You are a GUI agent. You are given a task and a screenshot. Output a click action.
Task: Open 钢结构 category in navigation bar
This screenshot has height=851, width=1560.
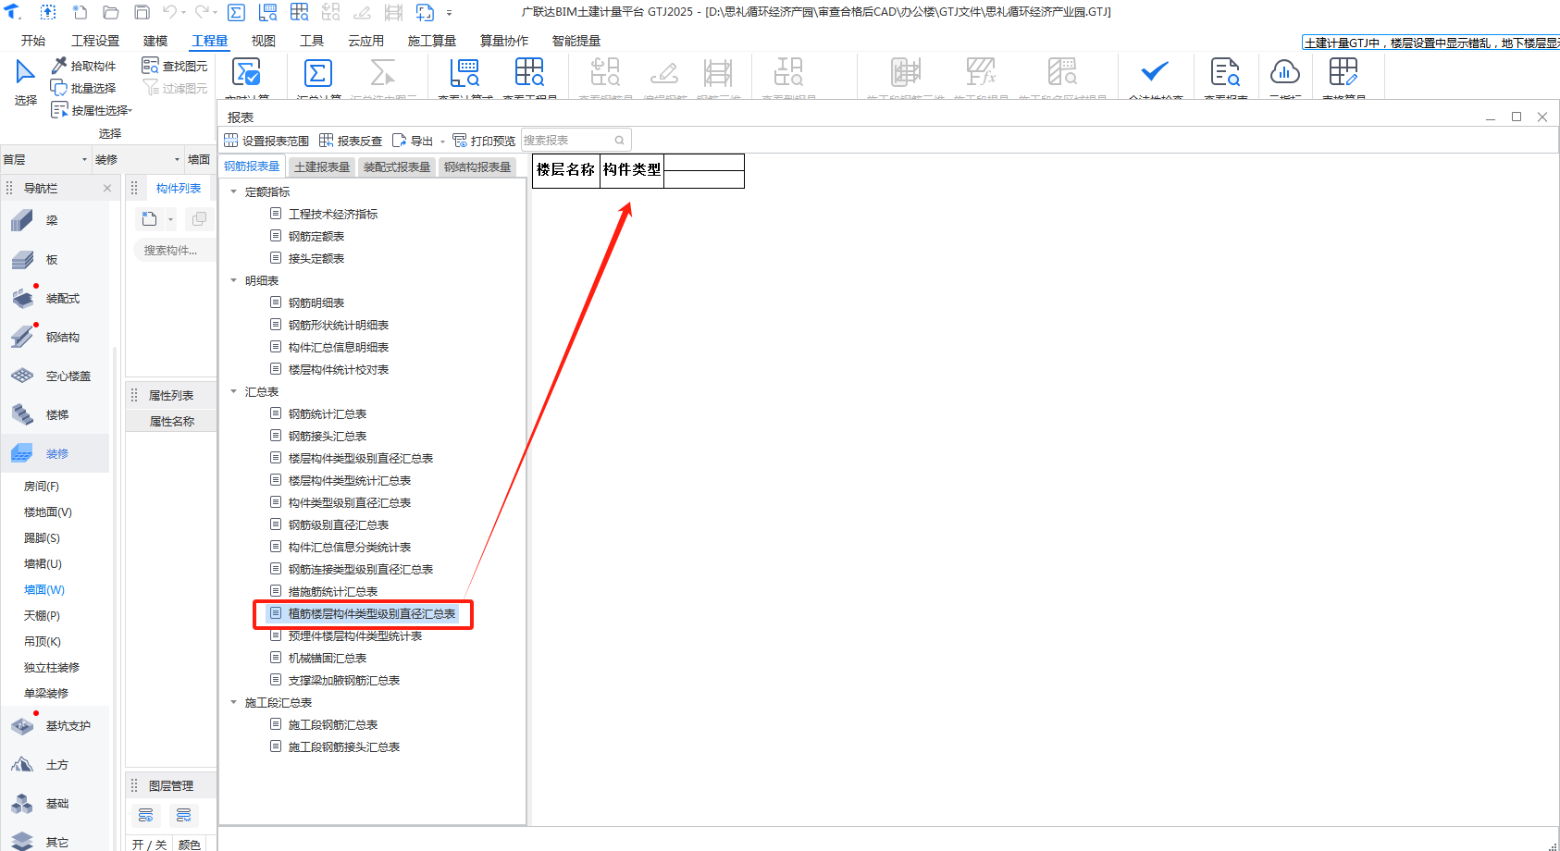point(56,337)
